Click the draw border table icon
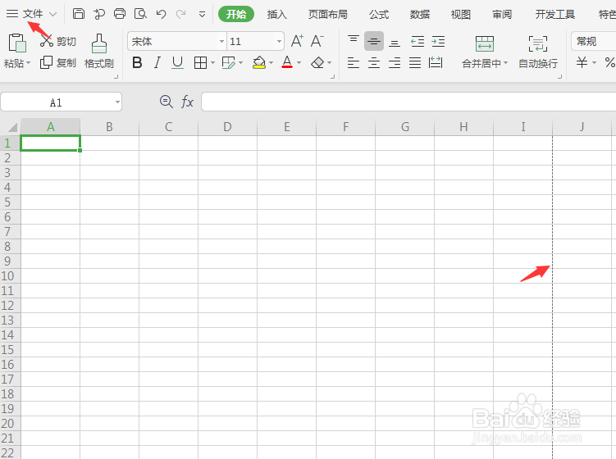 click(228, 62)
